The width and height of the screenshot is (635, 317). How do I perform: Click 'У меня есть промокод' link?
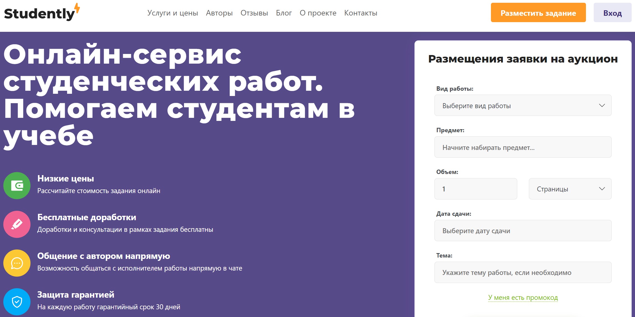tap(523, 298)
